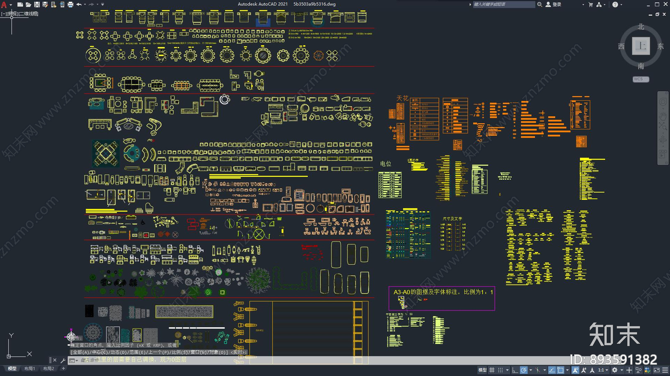Open object snap settings dropdown

click(567, 370)
